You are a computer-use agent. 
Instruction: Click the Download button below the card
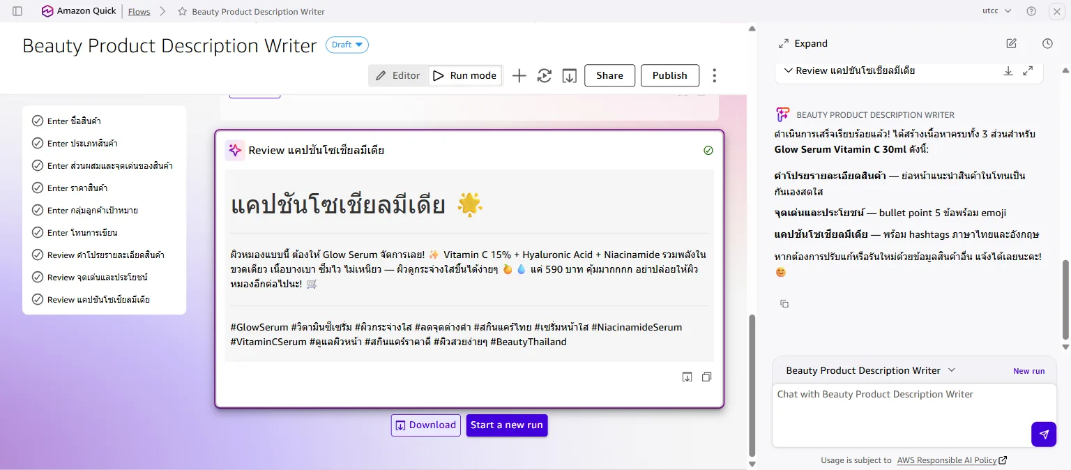click(x=426, y=425)
